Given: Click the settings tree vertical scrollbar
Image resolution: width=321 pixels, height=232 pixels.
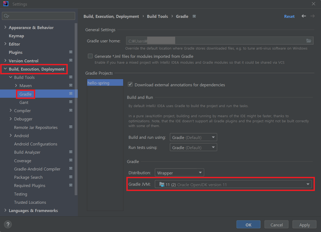Looking at the screenshot, I should coord(76,109).
